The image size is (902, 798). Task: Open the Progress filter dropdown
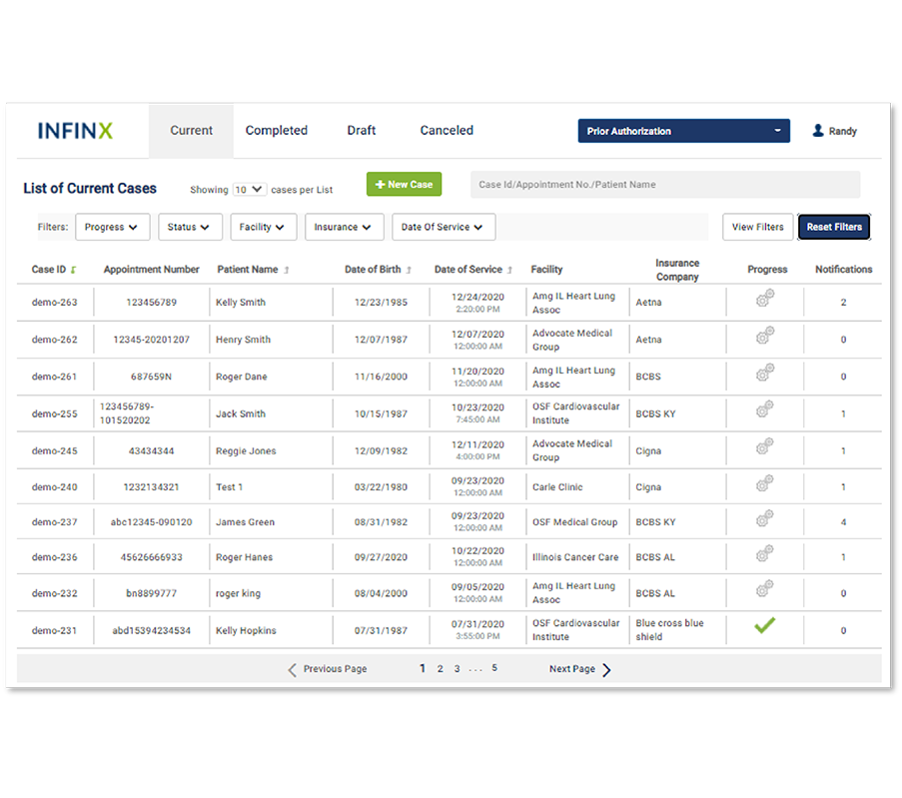click(112, 228)
